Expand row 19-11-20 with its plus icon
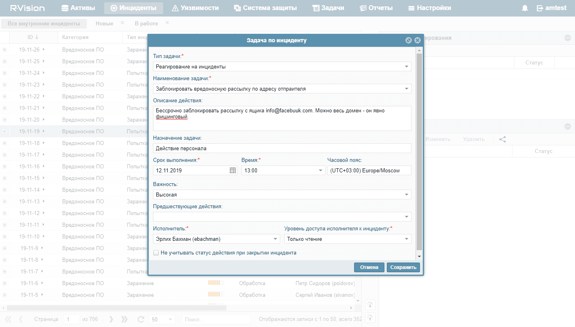The width and height of the screenshot is (575, 327). click(5, 120)
